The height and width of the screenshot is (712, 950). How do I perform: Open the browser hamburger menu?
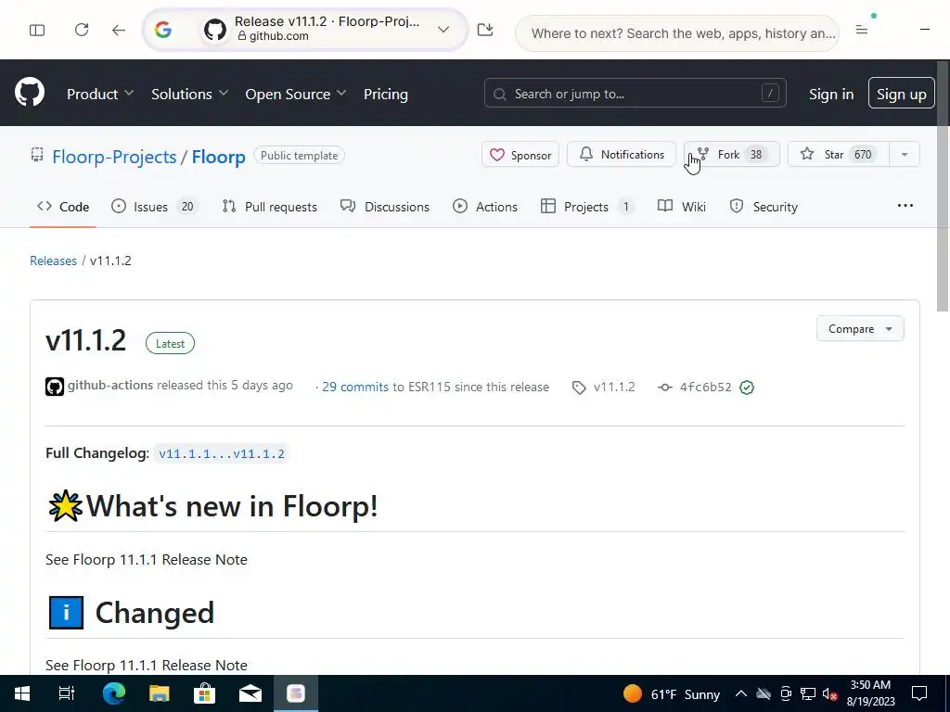coord(862,29)
